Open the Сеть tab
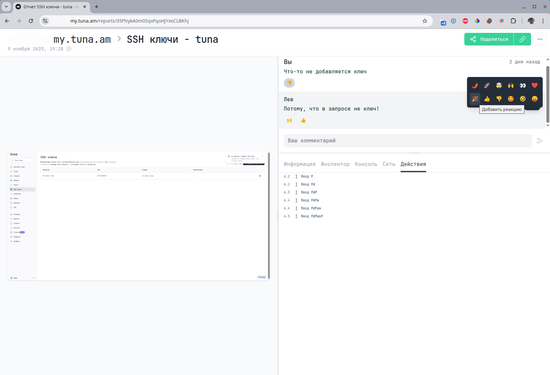 pyautogui.click(x=389, y=164)
